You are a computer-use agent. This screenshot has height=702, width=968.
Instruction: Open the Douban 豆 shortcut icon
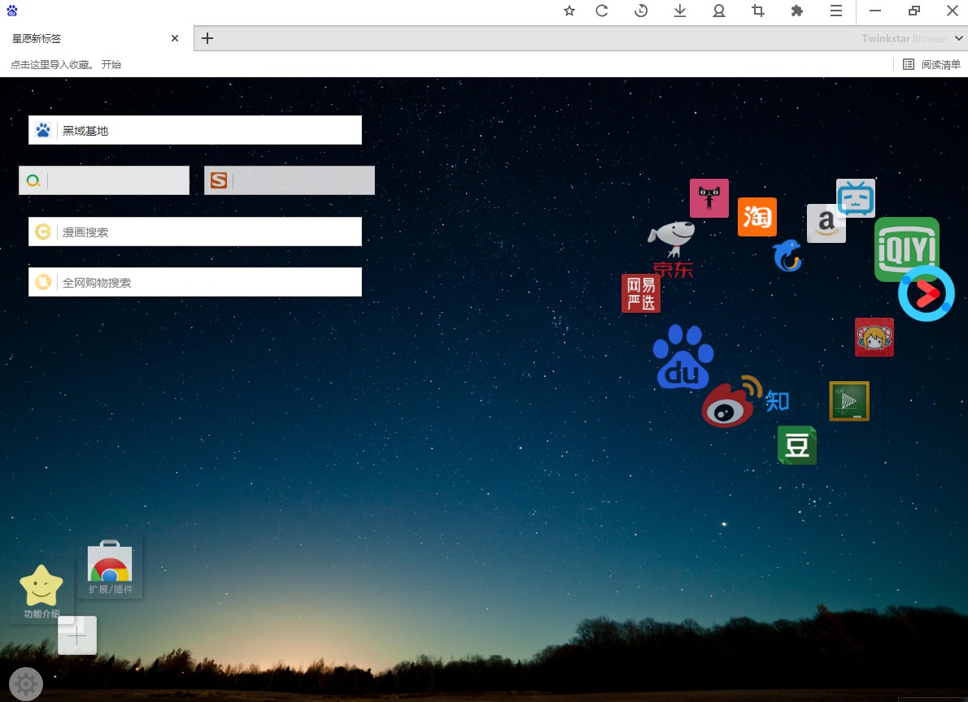click(797, 445)
